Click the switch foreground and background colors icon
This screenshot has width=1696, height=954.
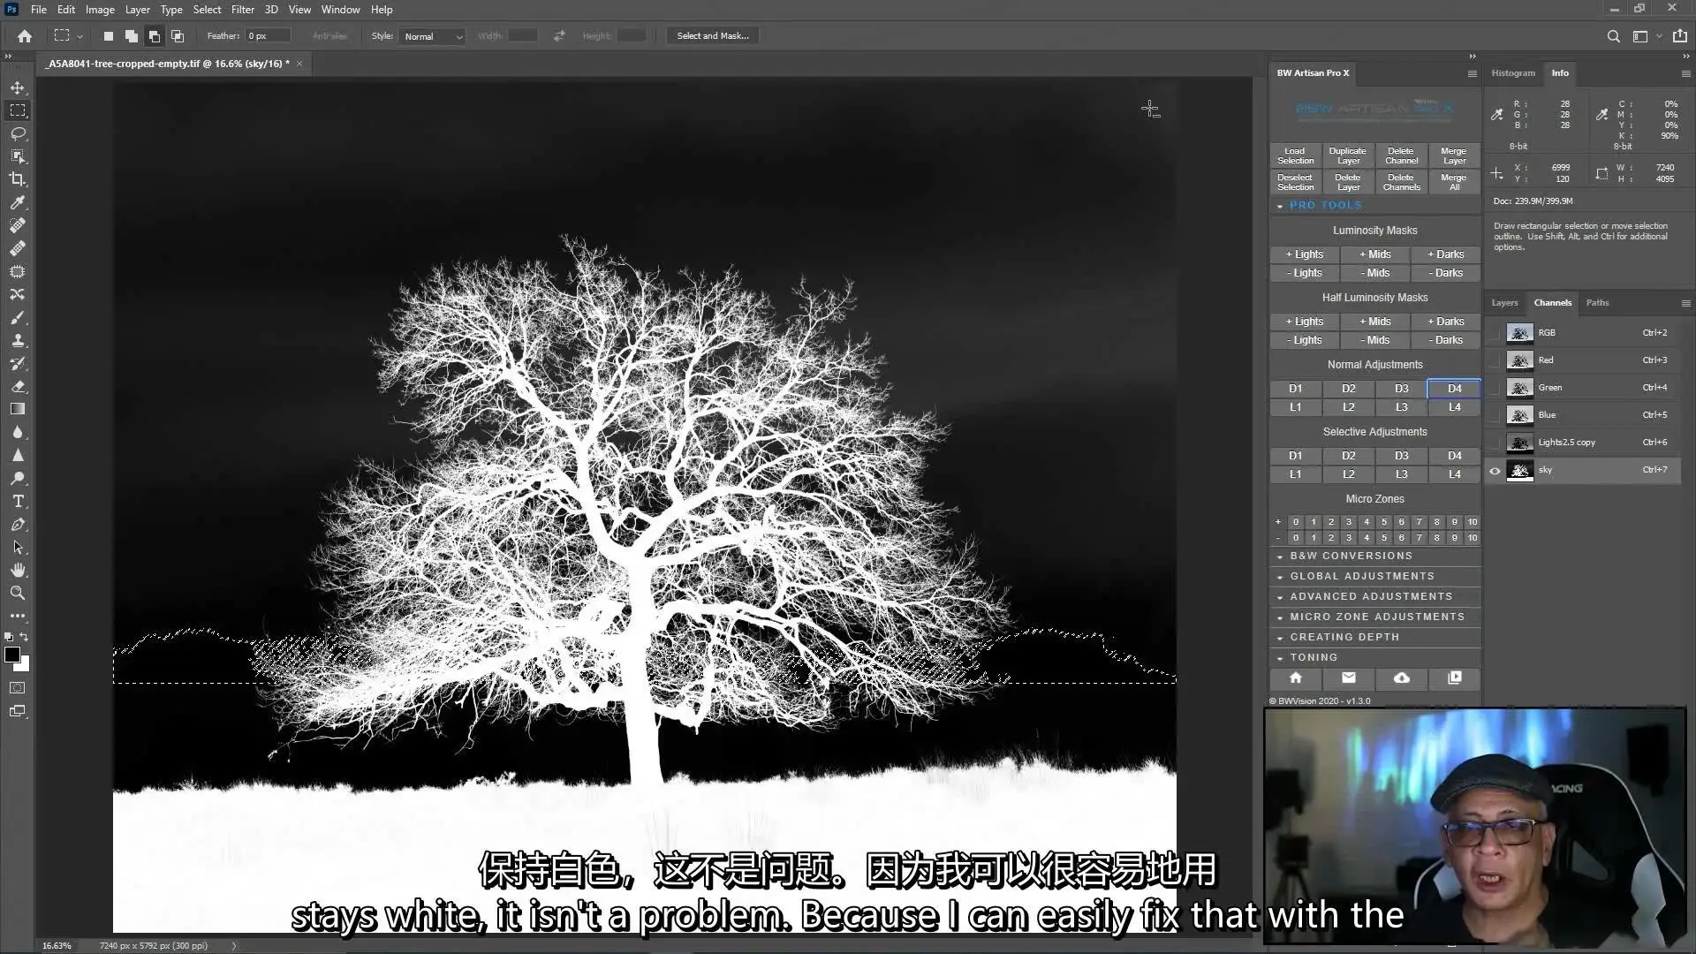25,637
